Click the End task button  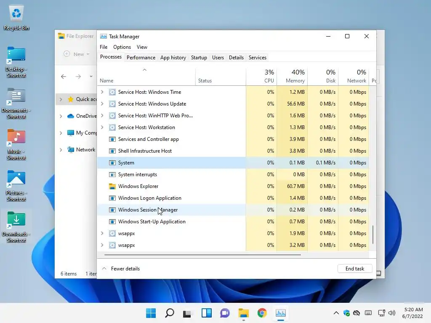click(355, 269)
